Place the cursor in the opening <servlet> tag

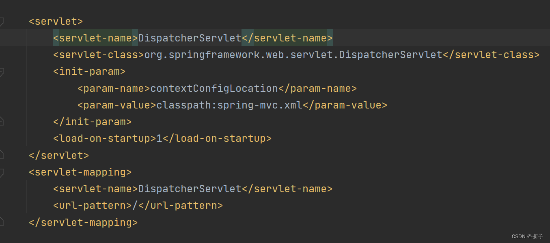coord(56,21)
